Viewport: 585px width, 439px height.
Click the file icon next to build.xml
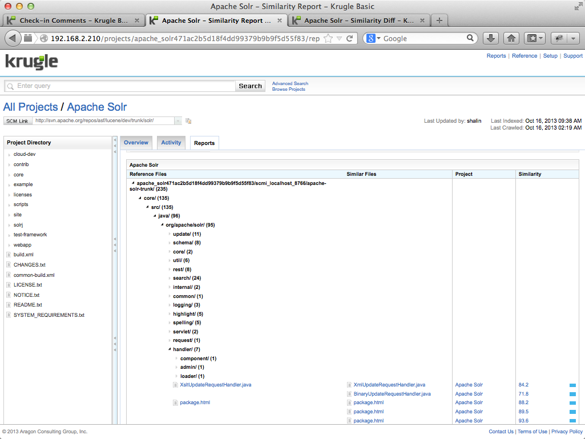point(9,255)
